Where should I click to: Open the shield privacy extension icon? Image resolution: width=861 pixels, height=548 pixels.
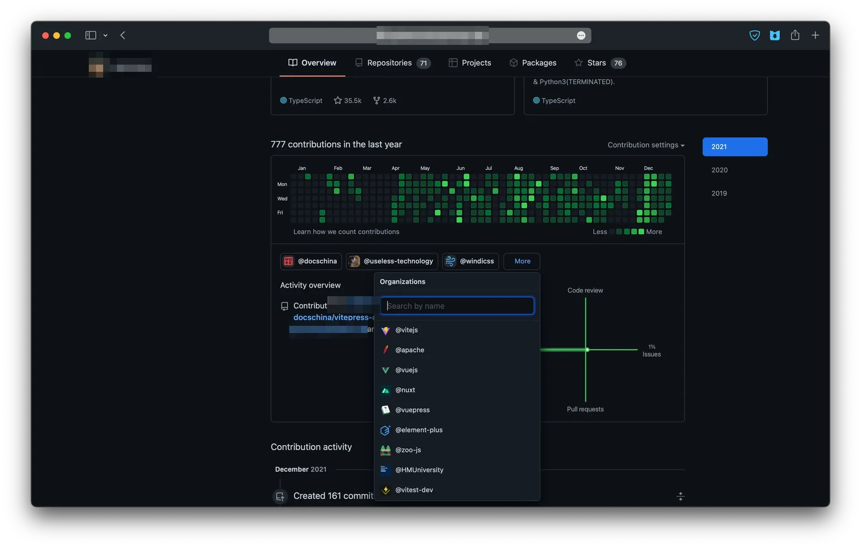coord(754,35)
